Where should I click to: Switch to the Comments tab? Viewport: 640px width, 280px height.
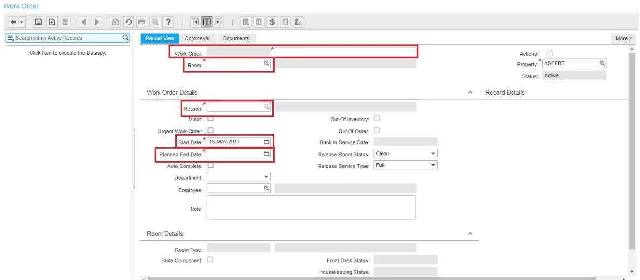197,38
